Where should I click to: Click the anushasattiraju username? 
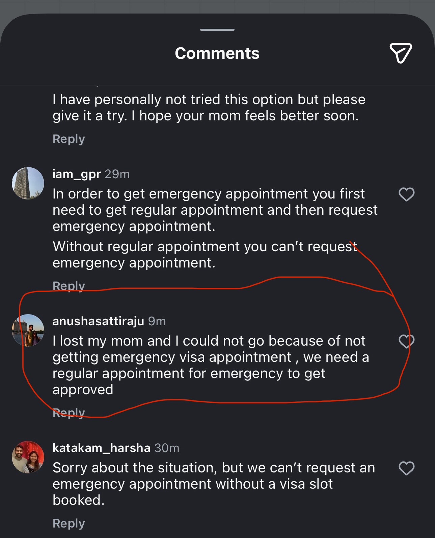click(98, 321)
